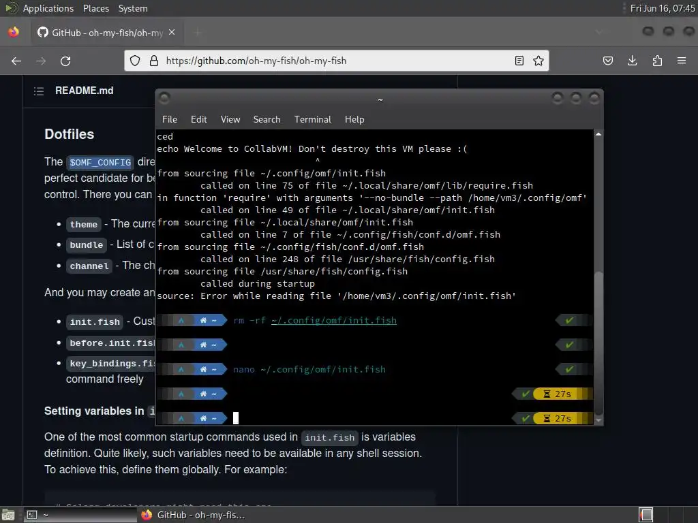Click the nano ~/.config/omf/init.fish command
This screenshot has height=523, width=698.
309,369
